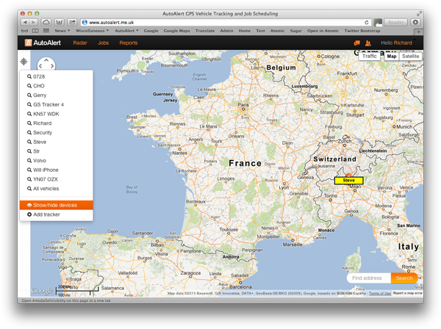Select CHO in the vehicle list
This screenshot has height=329, width=441.
(57, 86)
